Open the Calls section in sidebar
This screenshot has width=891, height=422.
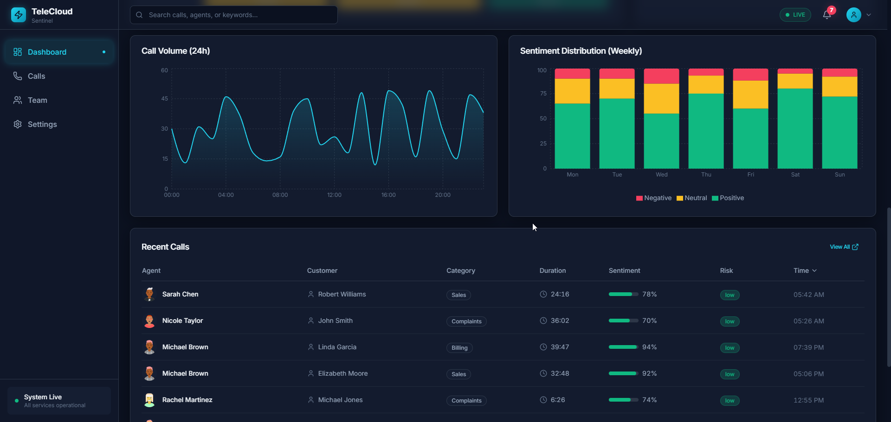tap(36, 76)
